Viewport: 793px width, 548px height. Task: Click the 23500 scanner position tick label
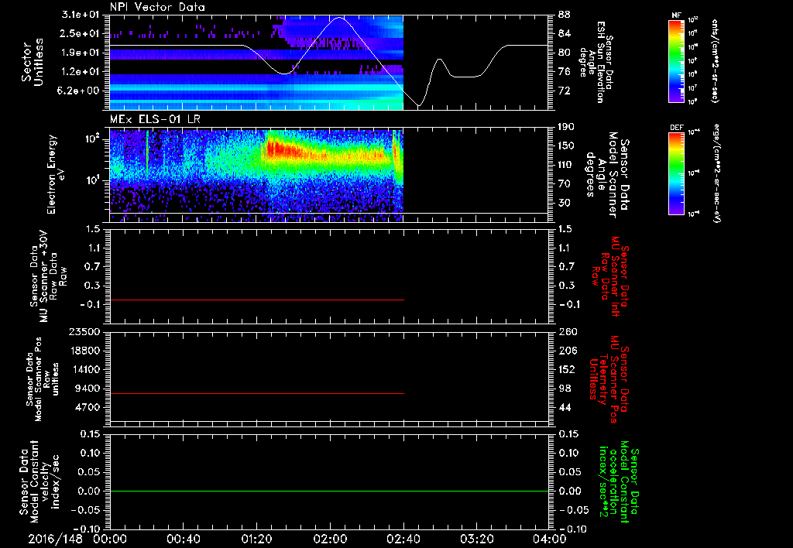click(84, 332)
